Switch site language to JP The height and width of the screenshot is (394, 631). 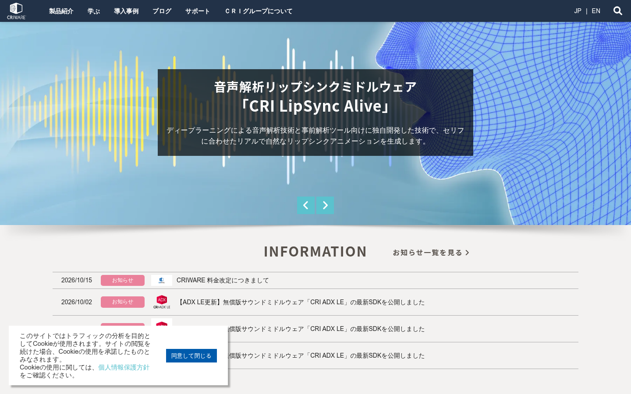578,11
